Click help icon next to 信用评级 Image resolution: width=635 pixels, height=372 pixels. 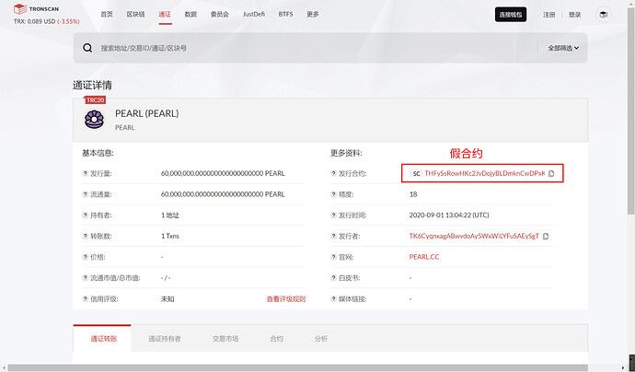pos(85,299)
